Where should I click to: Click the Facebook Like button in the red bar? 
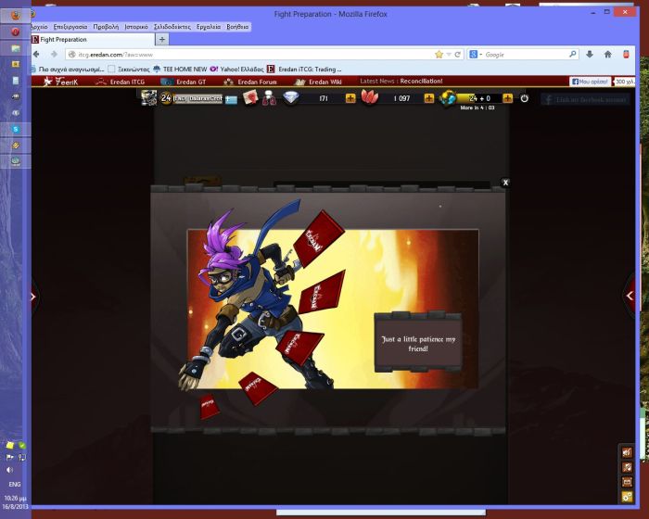pos(590,82)
